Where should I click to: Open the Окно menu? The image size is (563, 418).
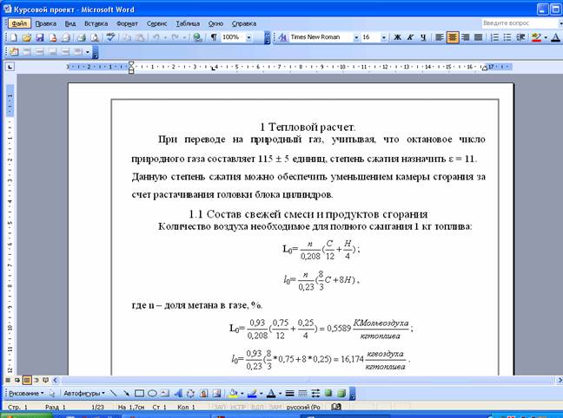pos(215,23)
